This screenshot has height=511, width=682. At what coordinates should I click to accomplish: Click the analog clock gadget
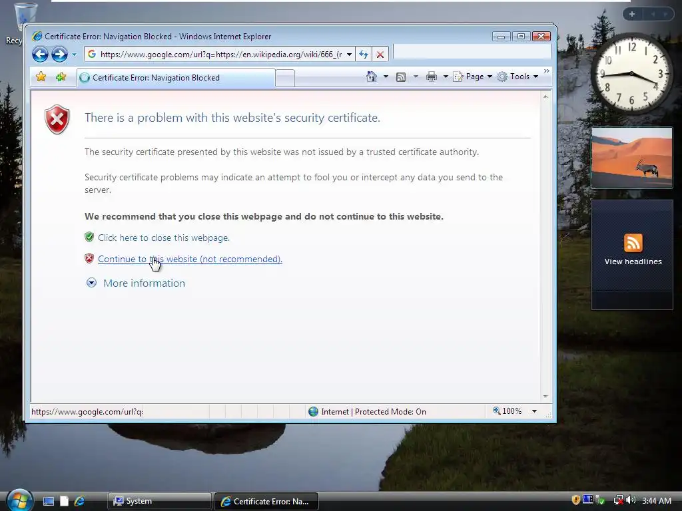point(631,75)
